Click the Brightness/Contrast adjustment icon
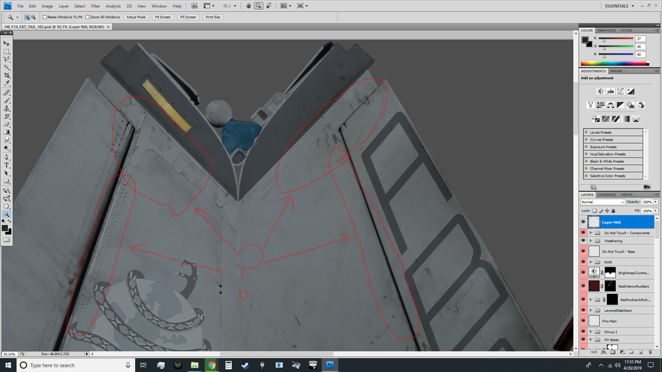Viewport: 662px width, 372px height. (600, 91)
